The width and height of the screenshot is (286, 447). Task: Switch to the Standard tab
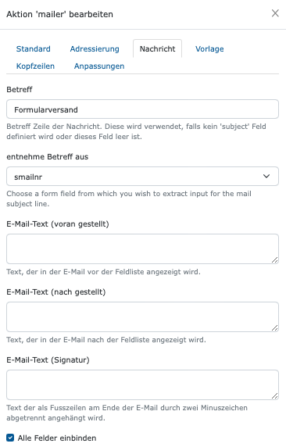click(x=33, y=48)
